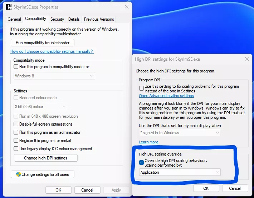
Task: Close the SkyrimSE.exe Properties window
Action: (127, 7)
